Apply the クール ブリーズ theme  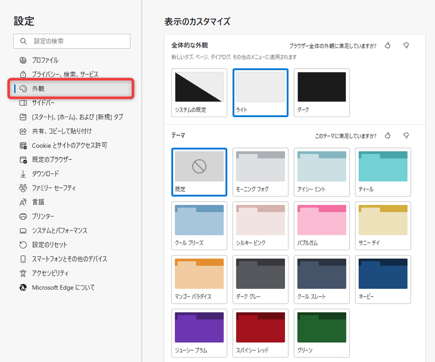coord(199,226)
